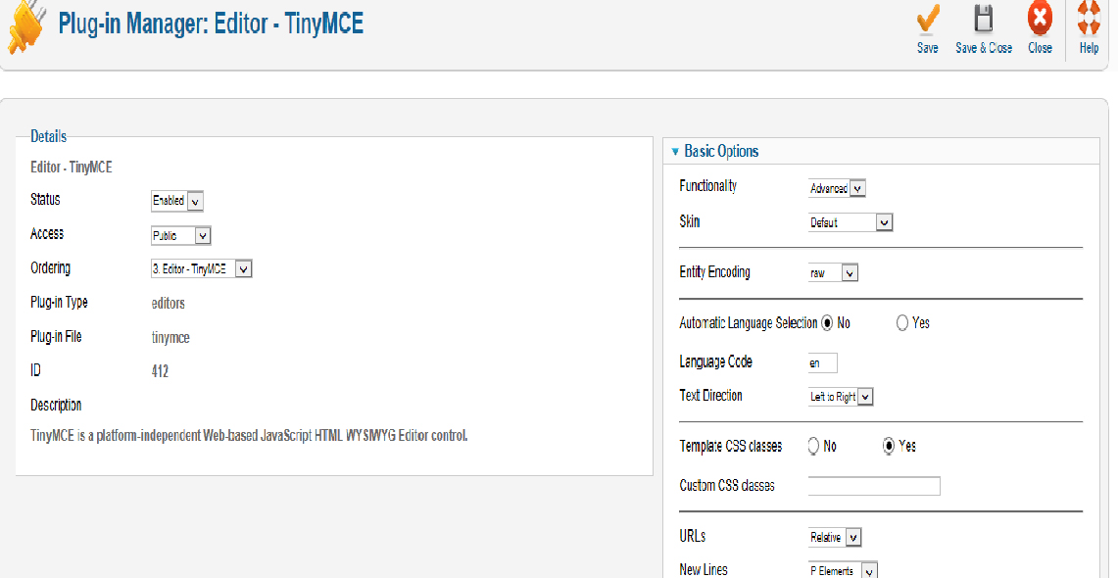This screenshot has height=578, width=1118.
Task: Open the Entity Encoding dropdown
Action: coord(833,273)
